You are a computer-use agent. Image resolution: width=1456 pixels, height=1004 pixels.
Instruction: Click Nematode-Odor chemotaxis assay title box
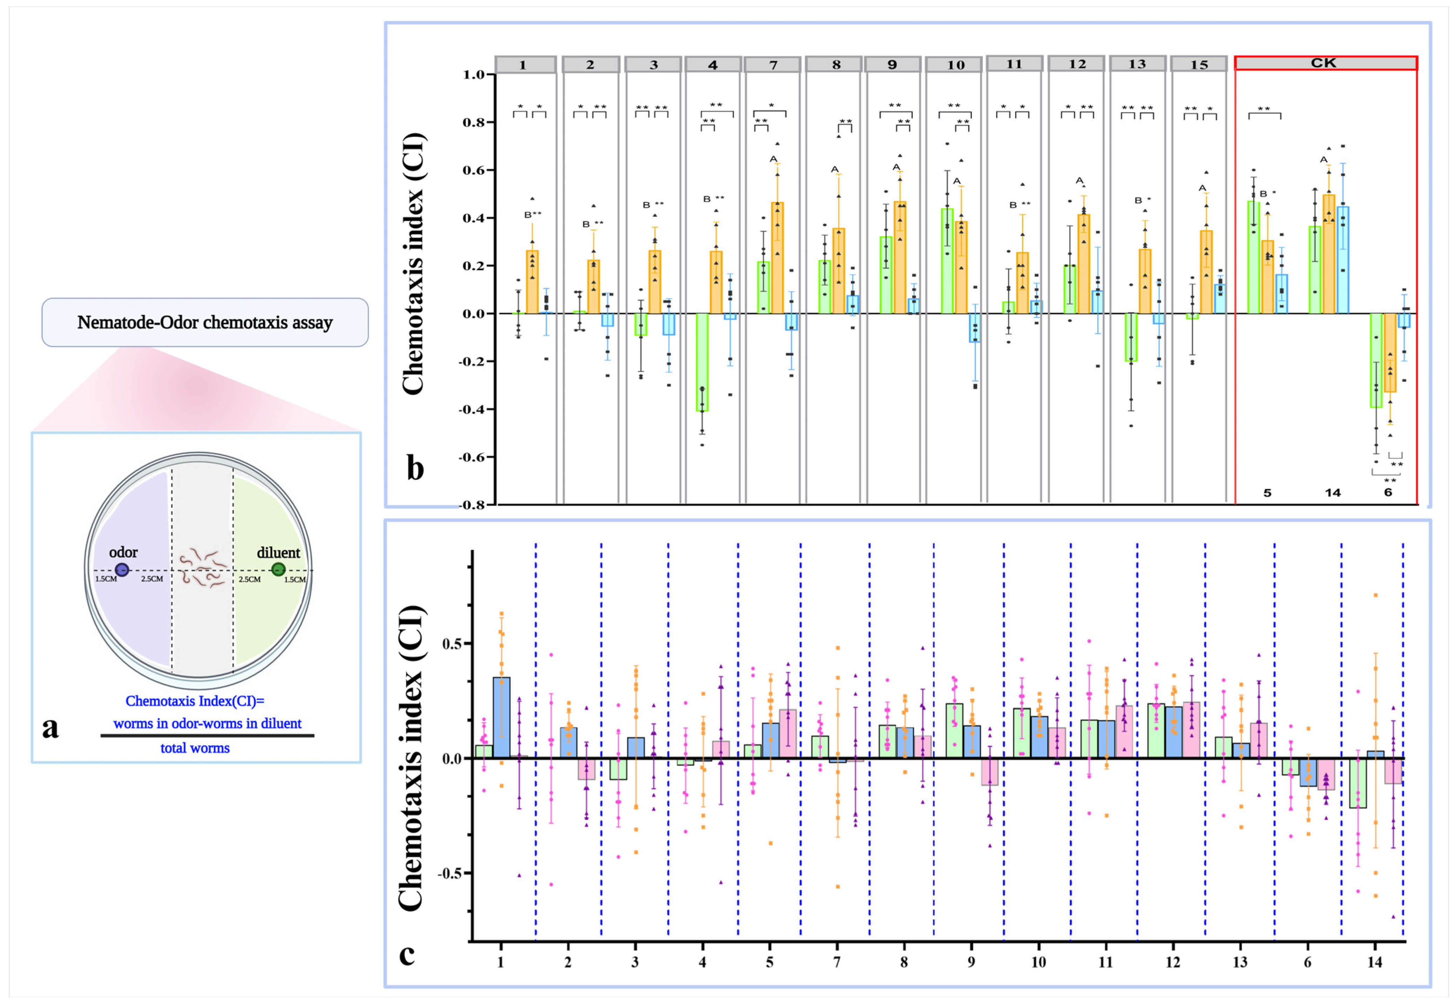pos(205,323)
